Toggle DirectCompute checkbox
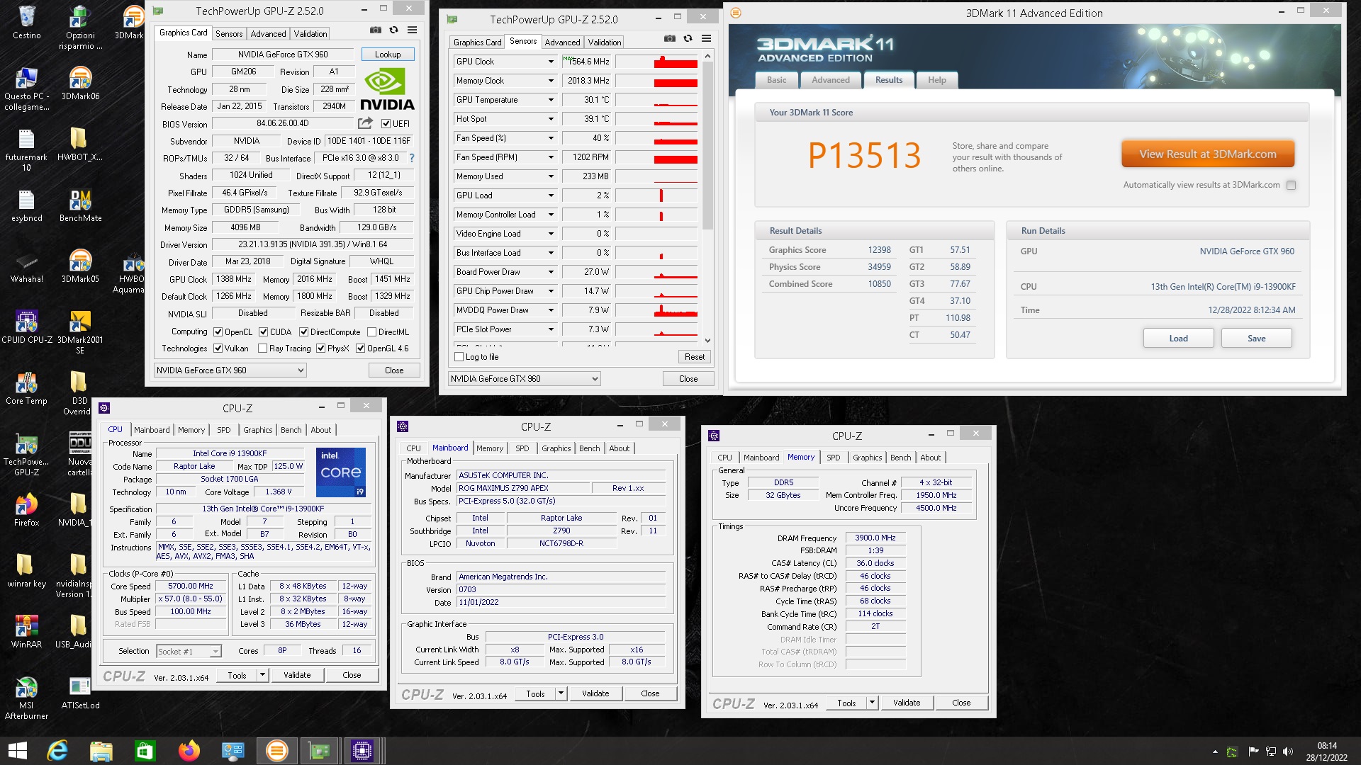The width and height of the screenshot is (1361, 765). pos(304,331)
